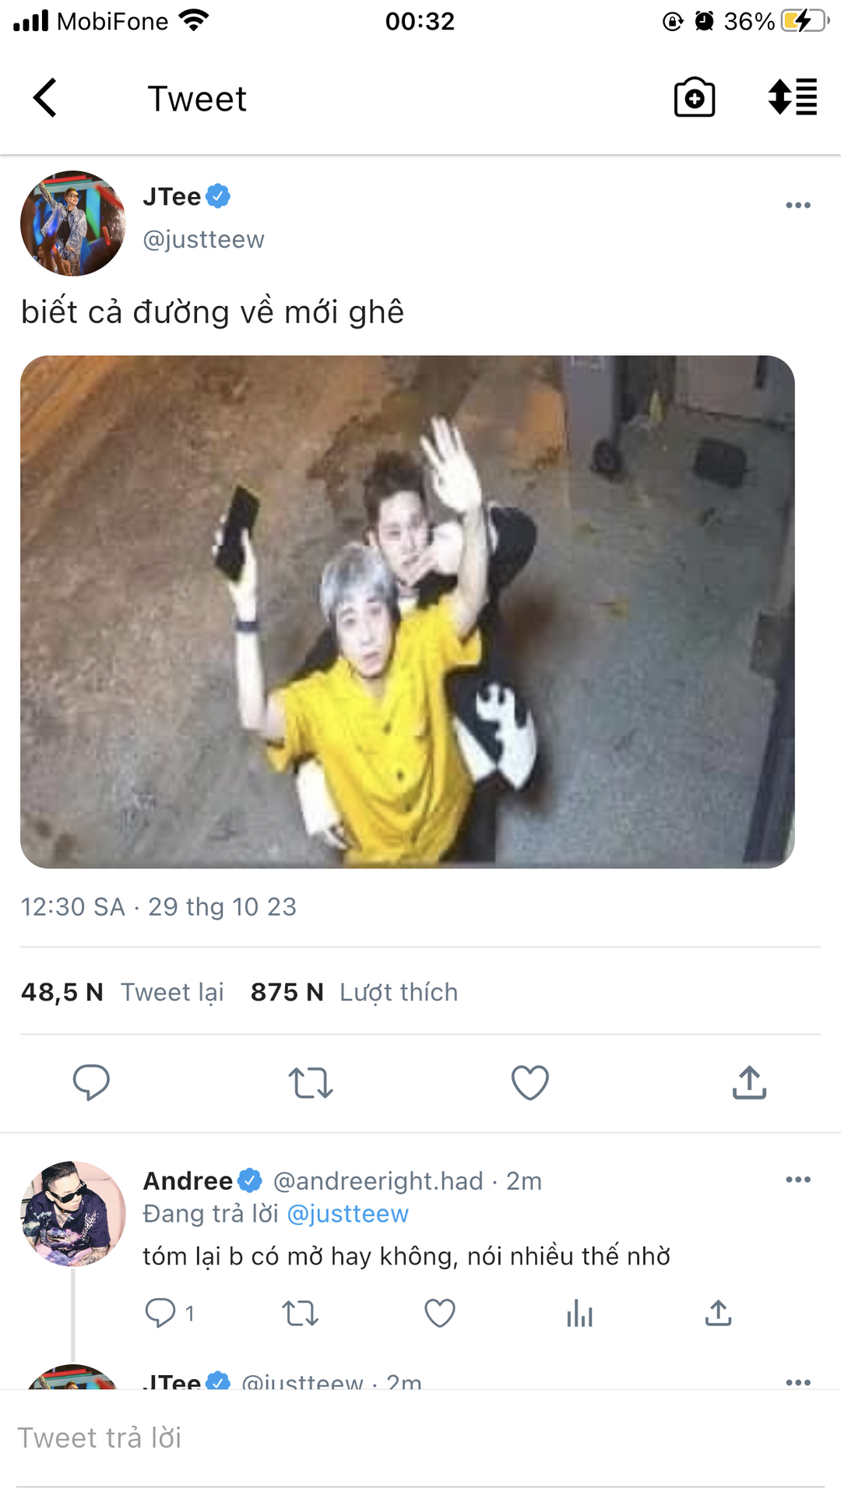Viewport: 841px width, 1495px height.
Task: Like the main JTee tweet
Action: click(x=530, y=1082)
